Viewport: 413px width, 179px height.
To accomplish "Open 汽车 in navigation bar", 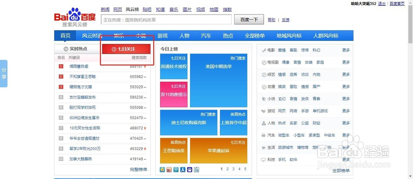I will 206,36.
